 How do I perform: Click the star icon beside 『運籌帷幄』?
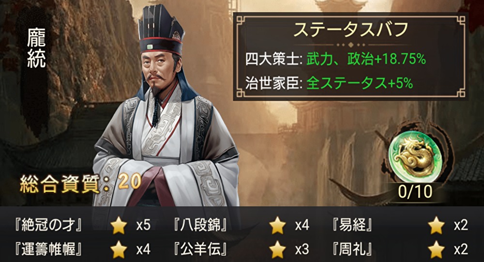[x=119, y=249]
